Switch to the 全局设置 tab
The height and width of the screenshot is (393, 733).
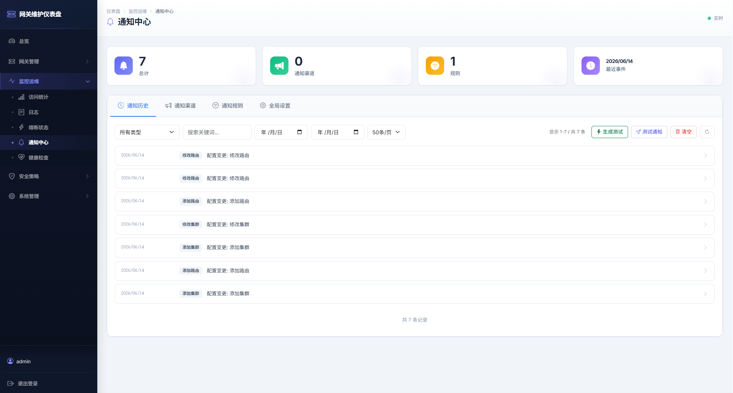coord(275,106)
